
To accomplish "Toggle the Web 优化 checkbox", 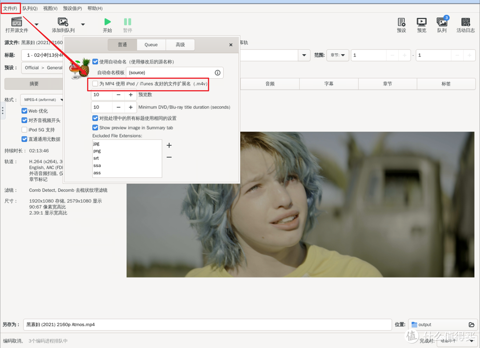I will click(25, 111).
